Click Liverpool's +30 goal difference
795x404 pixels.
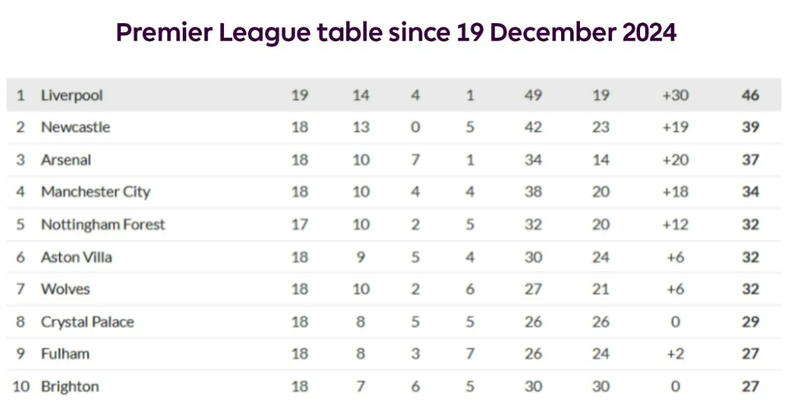pos(676,96)
